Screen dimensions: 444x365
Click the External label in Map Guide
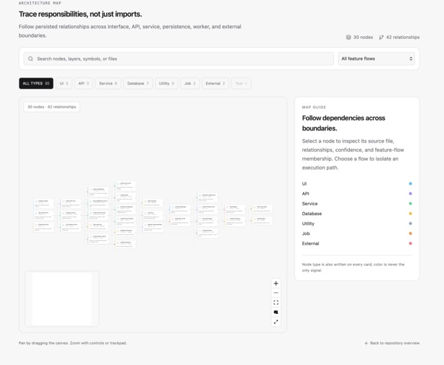(x=310, y=243)
